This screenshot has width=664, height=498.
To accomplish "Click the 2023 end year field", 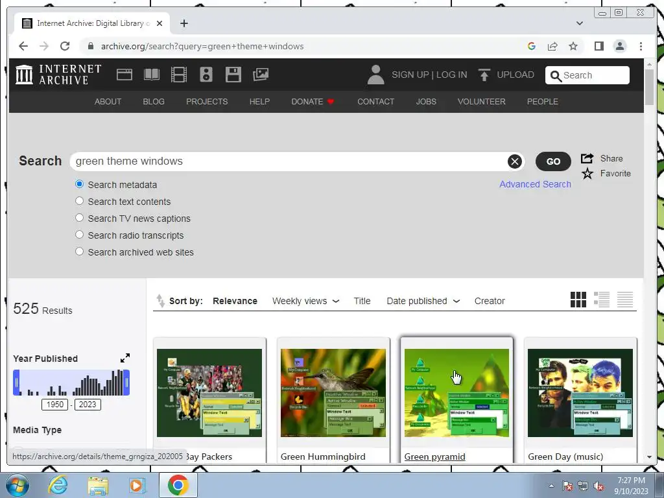I will pyautogui.click(x=88, y=405).
